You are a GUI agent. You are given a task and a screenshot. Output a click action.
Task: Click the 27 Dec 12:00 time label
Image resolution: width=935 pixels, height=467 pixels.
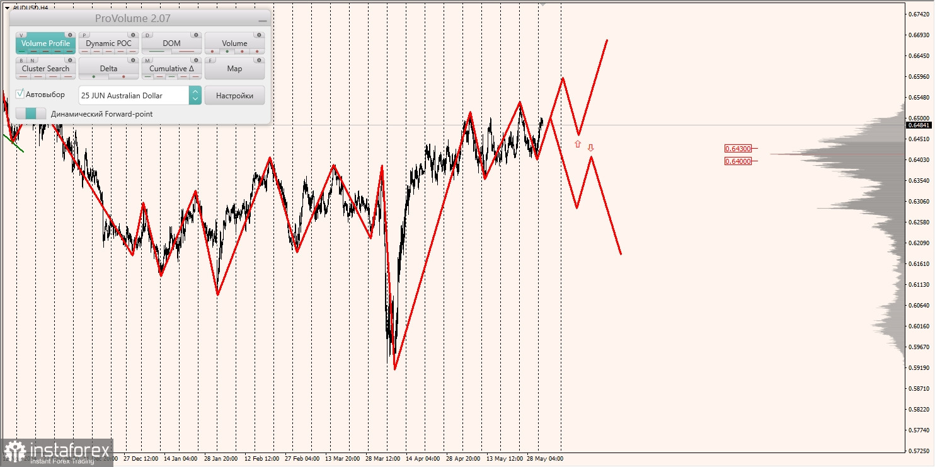click(141, 459)
